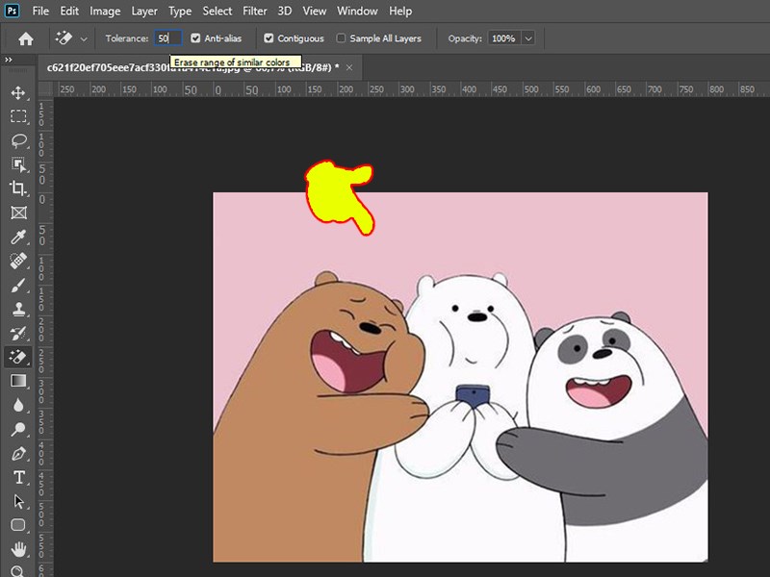
Task: Select the Eyedropper tool
Action: [x=18, y=237]
